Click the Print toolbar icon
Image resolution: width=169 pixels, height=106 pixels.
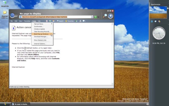(x=80, y=21)
